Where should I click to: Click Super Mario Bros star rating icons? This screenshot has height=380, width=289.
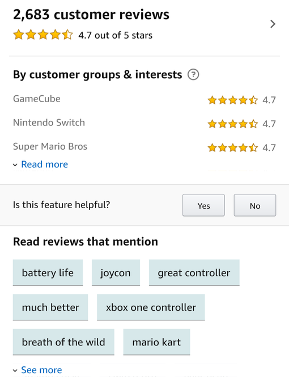232,147
